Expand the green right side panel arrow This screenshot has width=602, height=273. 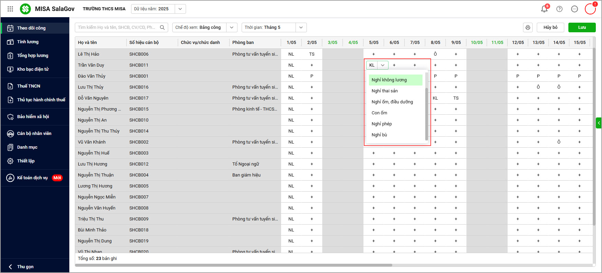(599, 123)
